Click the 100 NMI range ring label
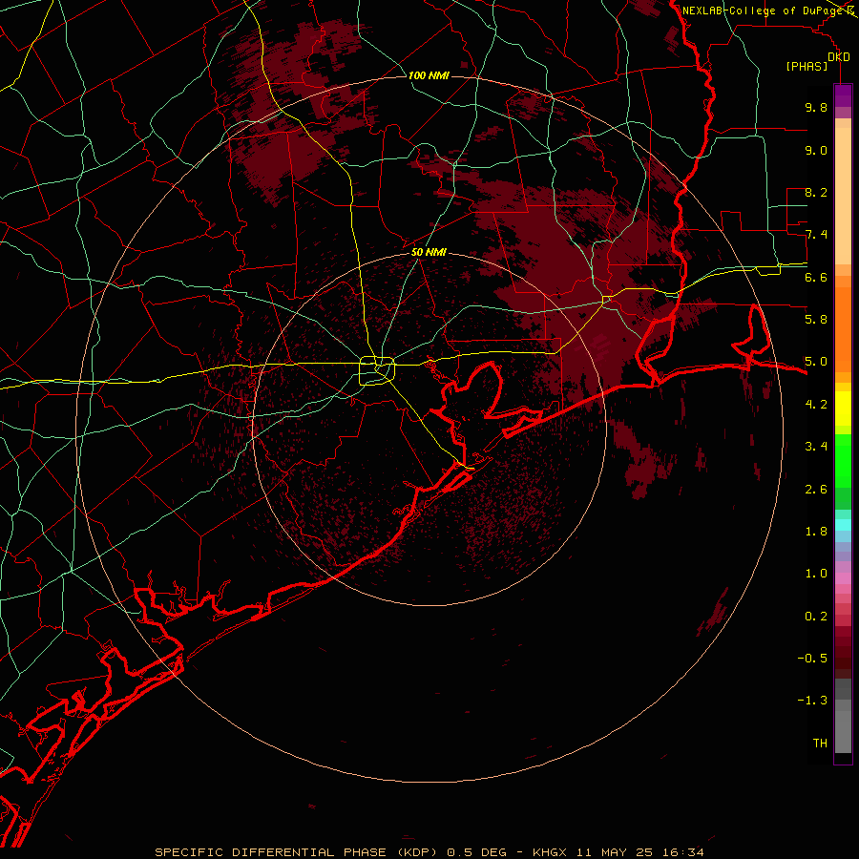The height and width of the screenshot is (859, 859). (x=429, y=75)
